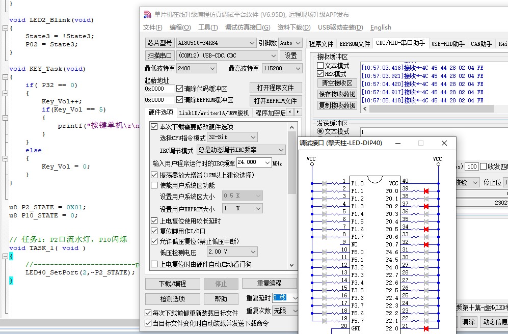Click the red LED on pin P0.2
The image size is (508, 334).
[x=426, y=207]
